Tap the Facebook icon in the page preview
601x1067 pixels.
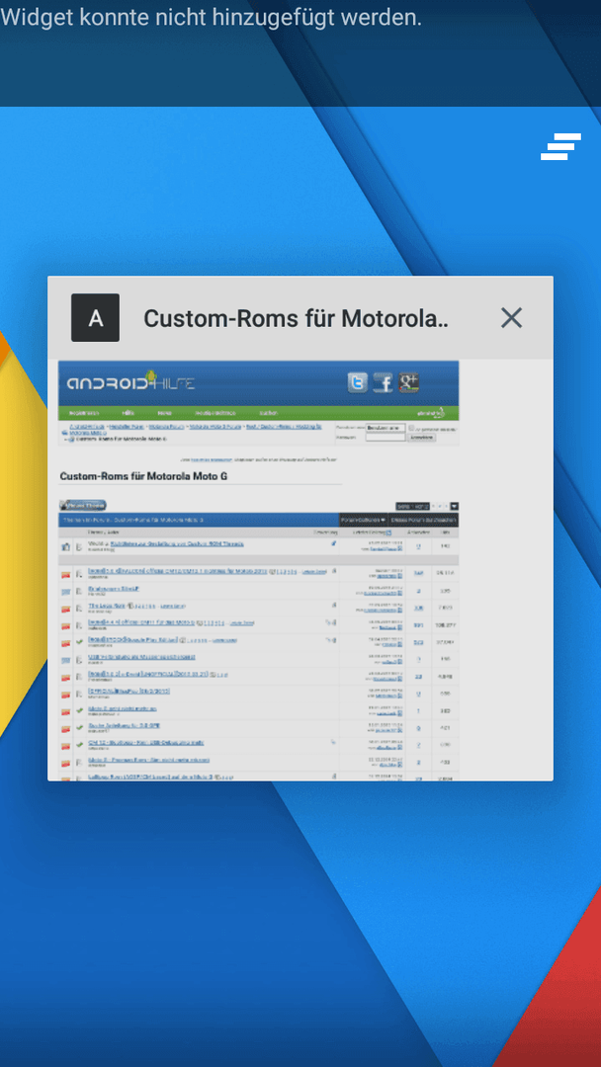pos(384,383)
